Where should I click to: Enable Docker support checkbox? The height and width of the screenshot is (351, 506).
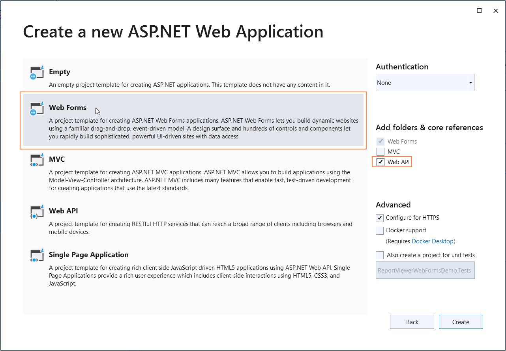[x=380, y=230]
